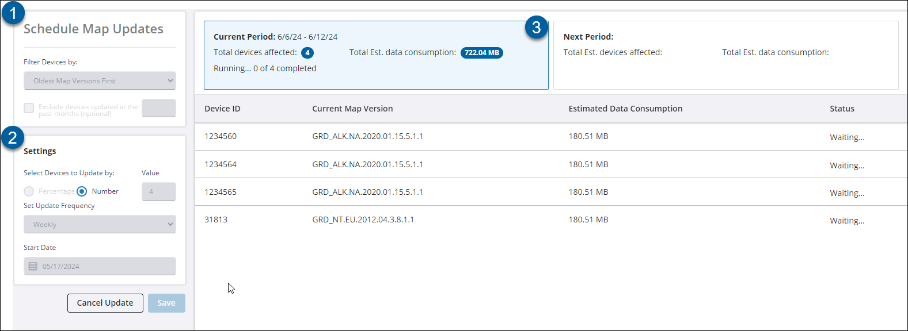Select the Next Period summary card
Image resolution: width=908 pixels, height=331 pixels.
pos(725,55)
